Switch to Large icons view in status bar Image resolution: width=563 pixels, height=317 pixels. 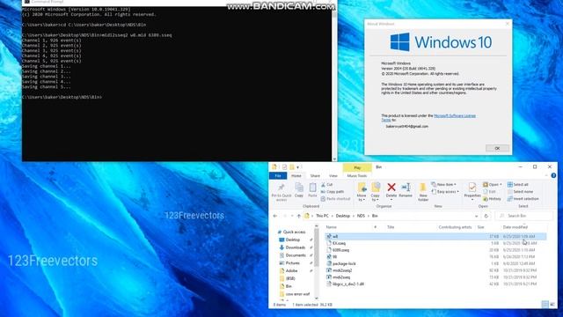coord(552,305)
